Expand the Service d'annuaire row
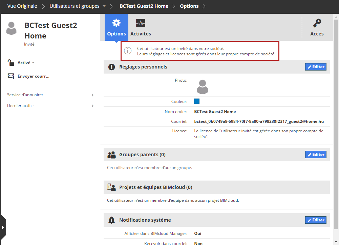 [92, 95]
